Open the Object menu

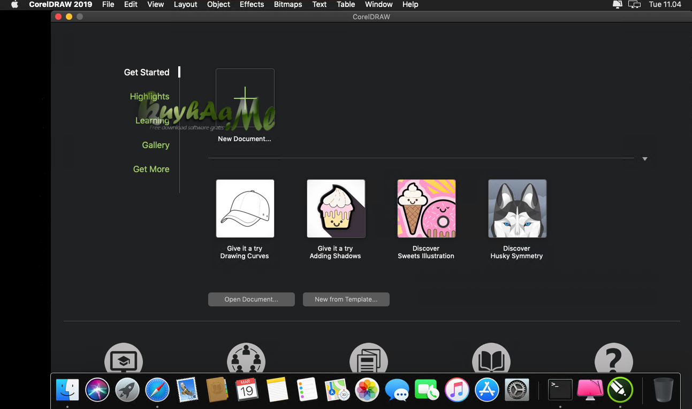(219, 4)
